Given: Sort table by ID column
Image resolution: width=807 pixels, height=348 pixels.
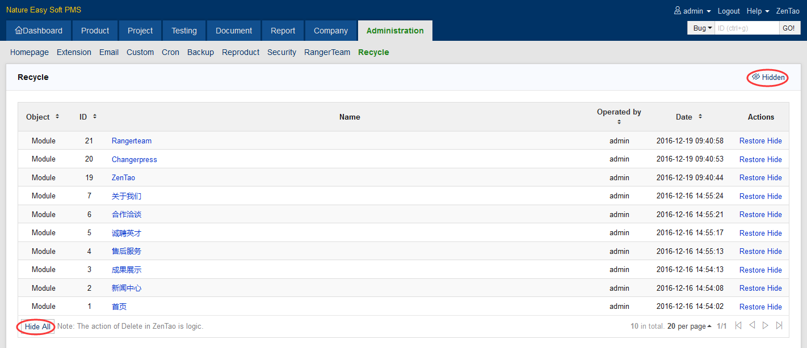Looking at the screenshot, I should (x=94, y=117).
